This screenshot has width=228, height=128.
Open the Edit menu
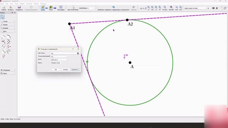point(7,4)
